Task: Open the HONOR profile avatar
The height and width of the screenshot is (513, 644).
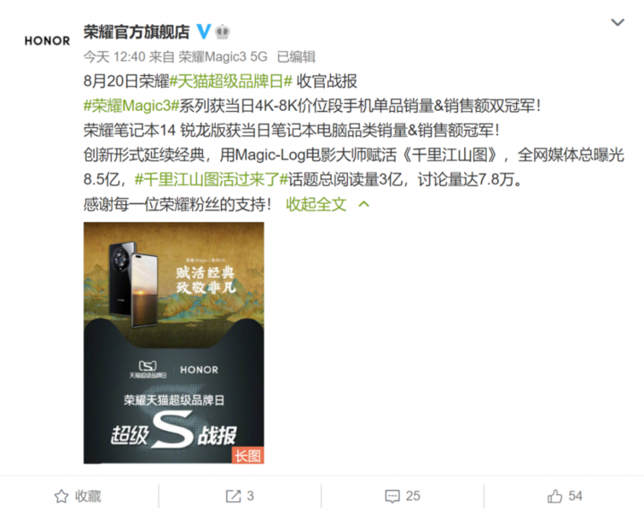Action: click(x=47, y=40)
